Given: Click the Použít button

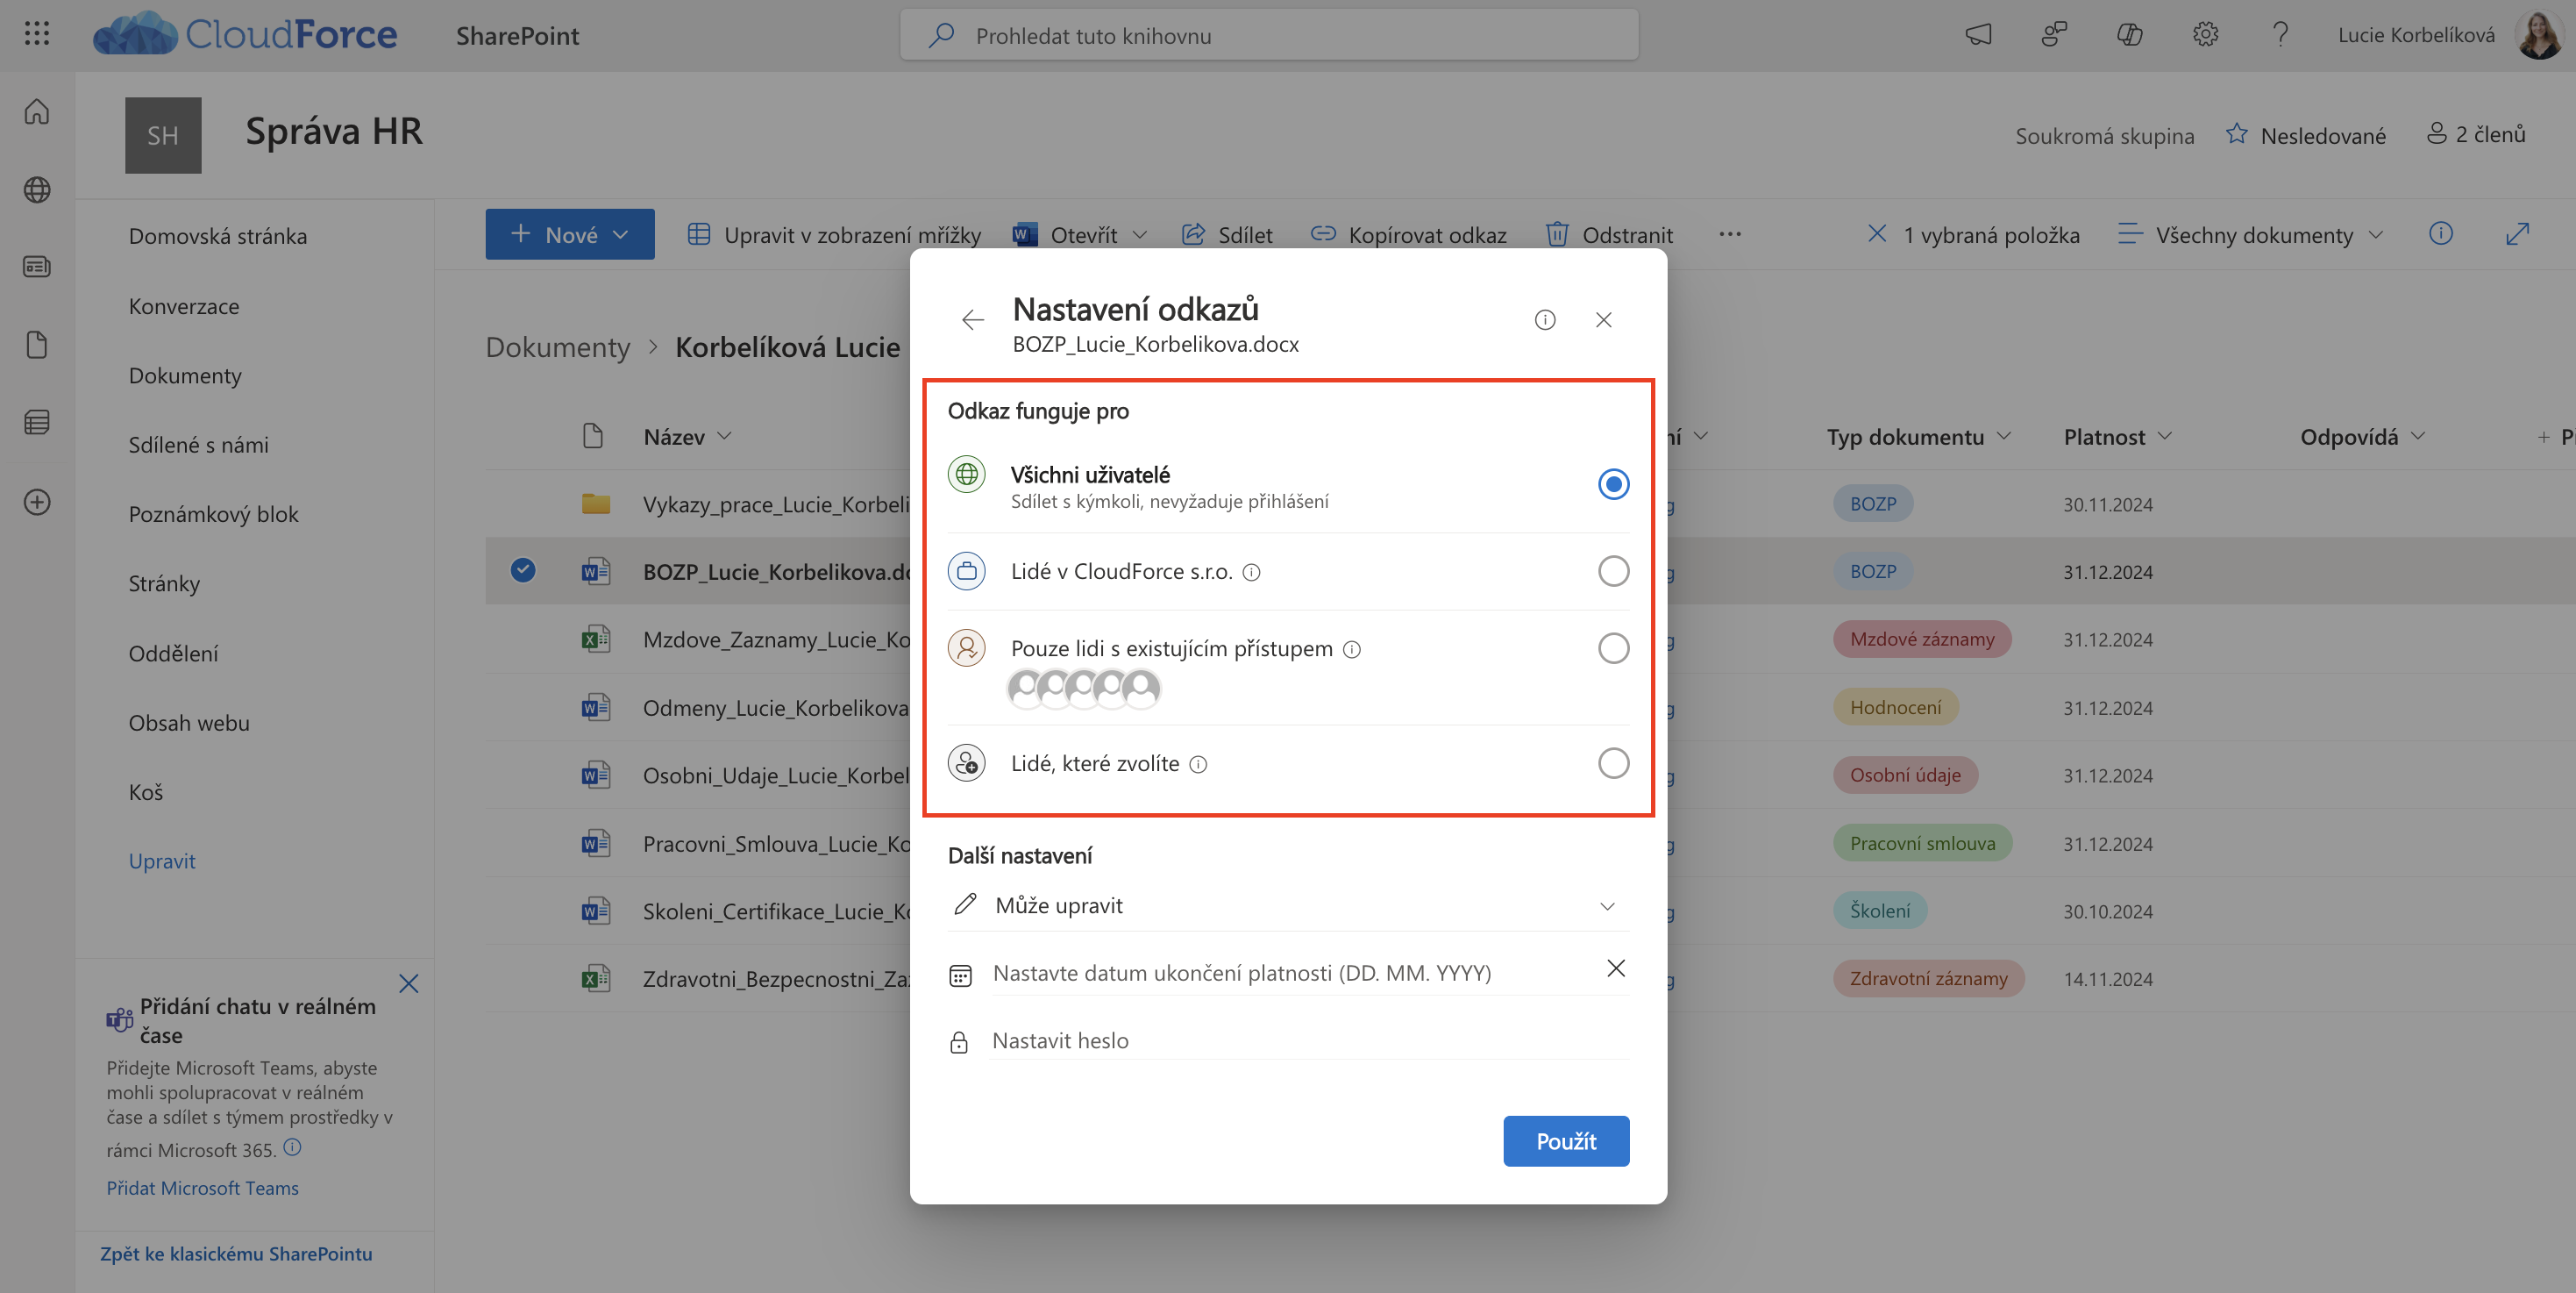Looking at the screenshot, I should click(x=1566, y=1141).
